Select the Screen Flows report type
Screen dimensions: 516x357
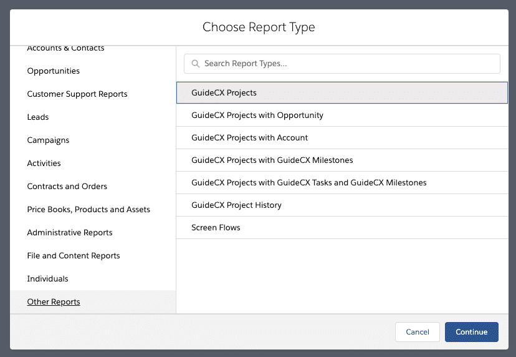[x=342, y=227]
